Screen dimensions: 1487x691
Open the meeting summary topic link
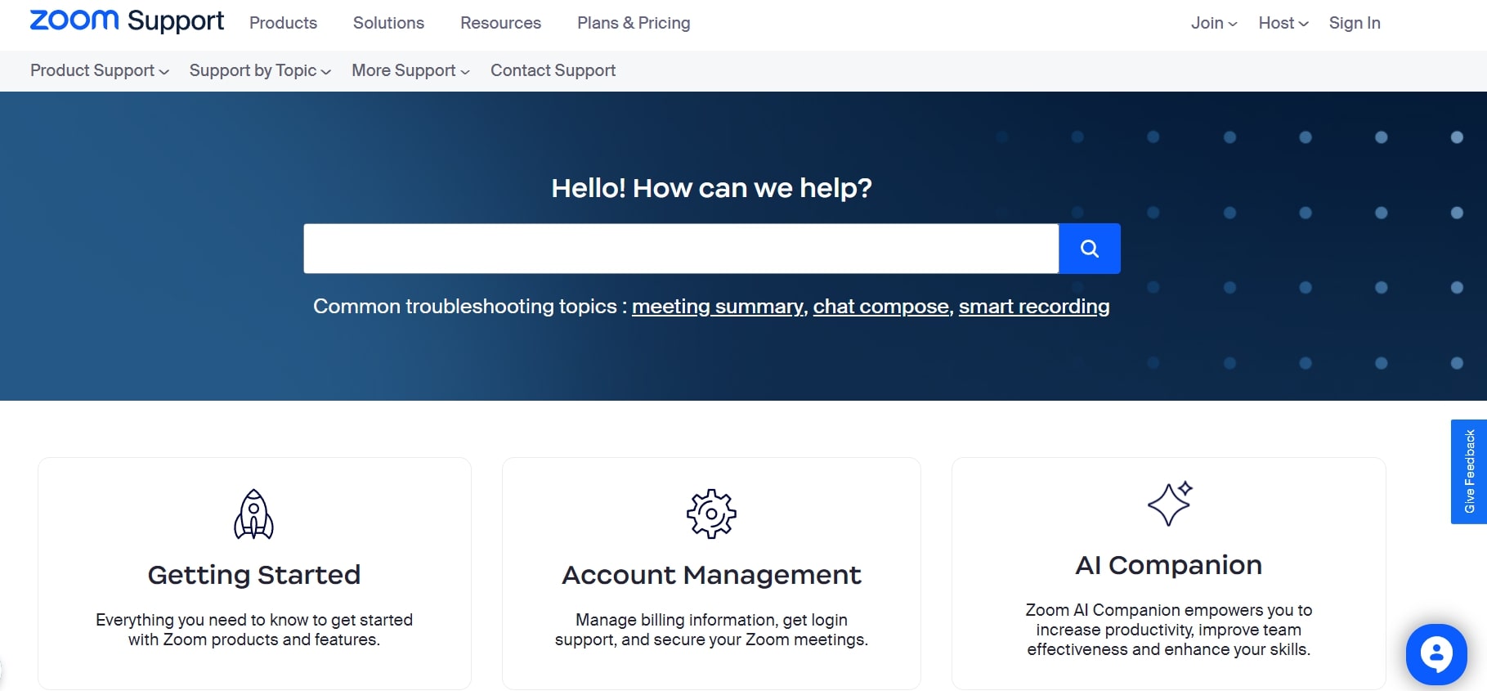pyautogui.click(x=718, y=306)
